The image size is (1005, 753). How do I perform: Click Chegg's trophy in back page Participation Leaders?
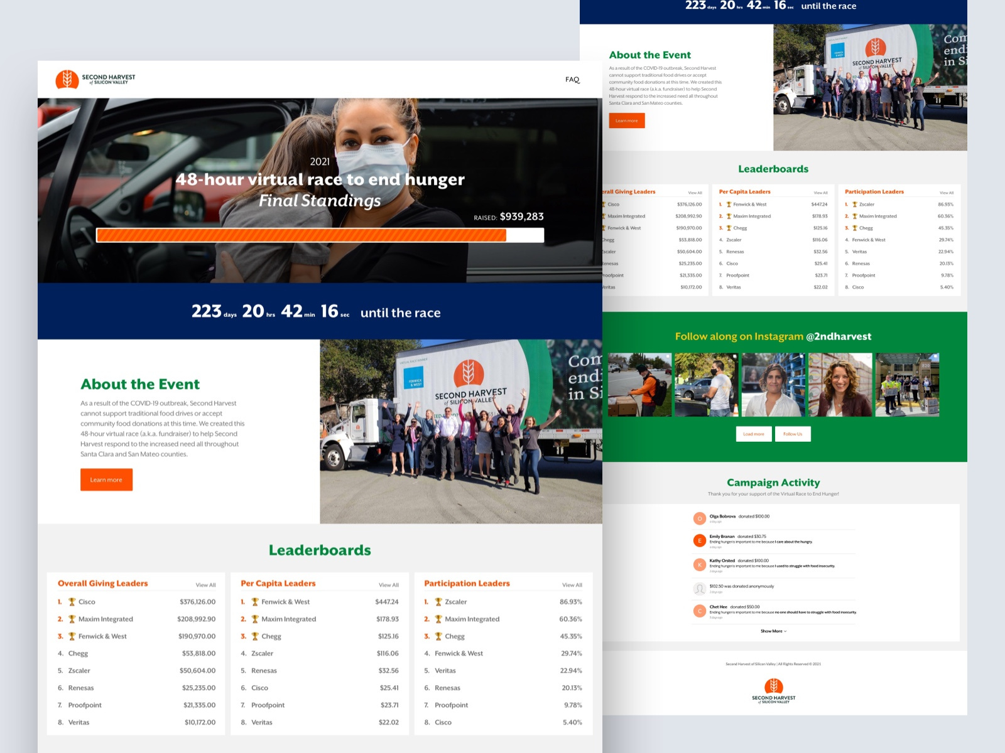click(854, 228)
